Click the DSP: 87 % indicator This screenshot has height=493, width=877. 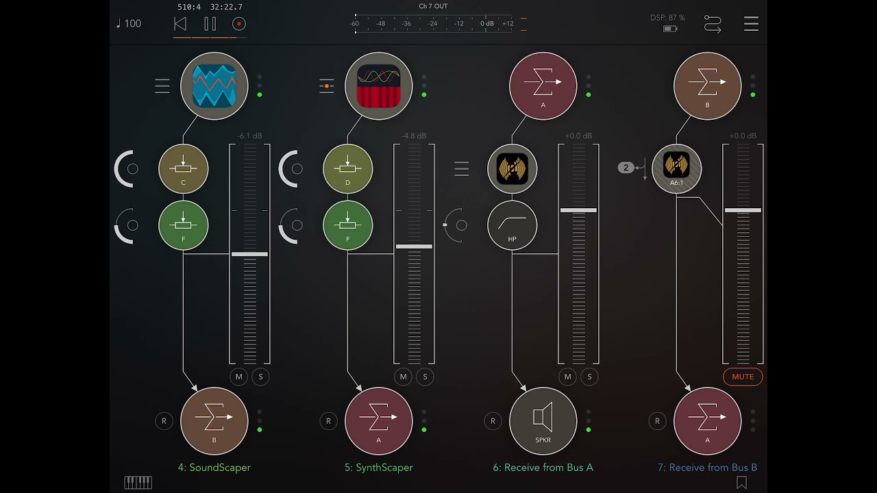point(667,18)
